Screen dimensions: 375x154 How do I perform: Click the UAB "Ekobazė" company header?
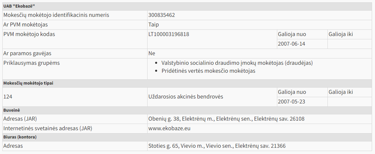(x=19, y=7)
